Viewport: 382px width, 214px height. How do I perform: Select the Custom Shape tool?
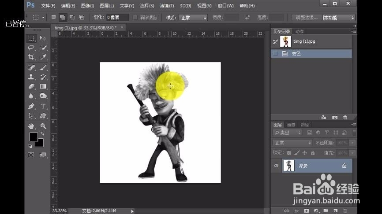[x=43, y=116]
